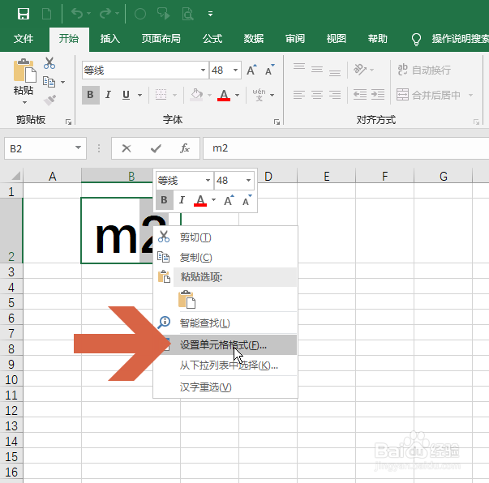Switch to Review (审阅) tab
The width and height of the screenshot is (489, 483).
[295, 39]
